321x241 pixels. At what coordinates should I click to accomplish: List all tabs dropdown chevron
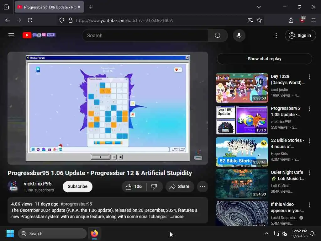[259, 7]
